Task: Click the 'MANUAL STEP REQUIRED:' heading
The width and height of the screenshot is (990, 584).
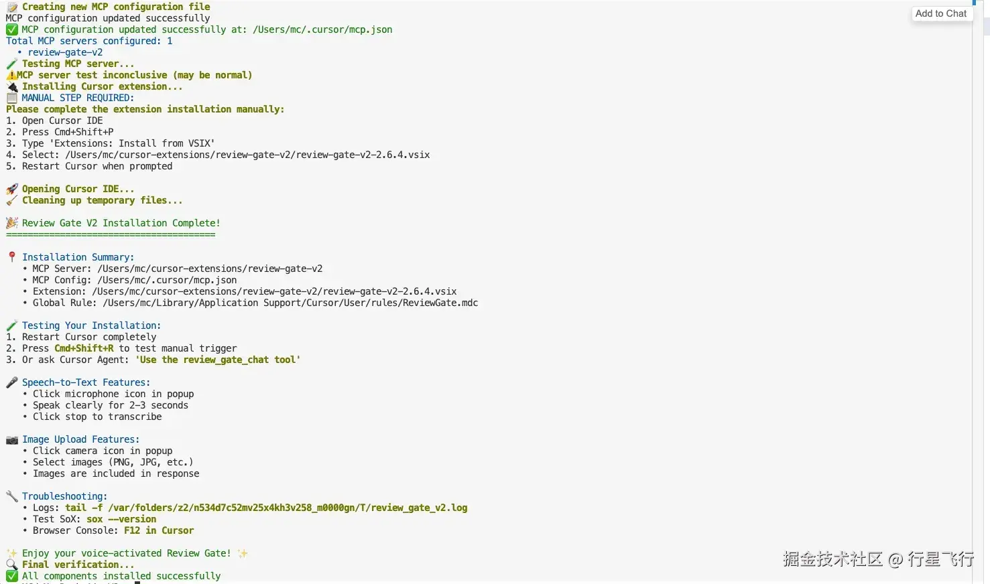Action: tap(78, 98)
